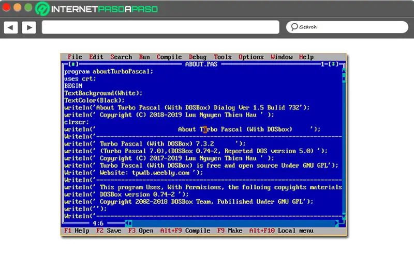This screenshot has height=258, width=414.
Task: Click the ABOUT.PAS window title
Action: [201, 64]
